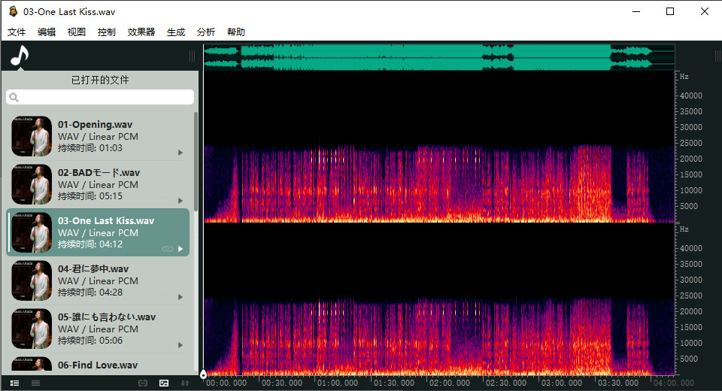Switch to detailed list view icon

tap(15, 383)
